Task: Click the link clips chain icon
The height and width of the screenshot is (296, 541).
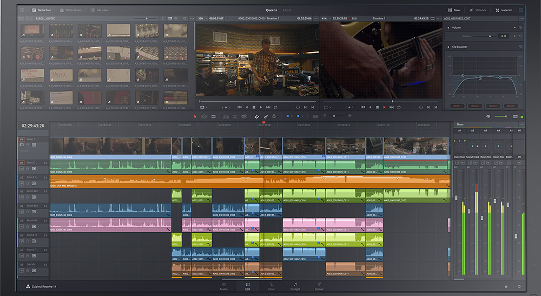Action: tap(266, 116)
